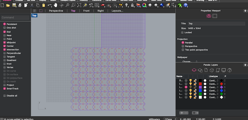This screenshot has height=120, width=248.
Task: Click the red car Named Views icon
Action: coord(103,5)
